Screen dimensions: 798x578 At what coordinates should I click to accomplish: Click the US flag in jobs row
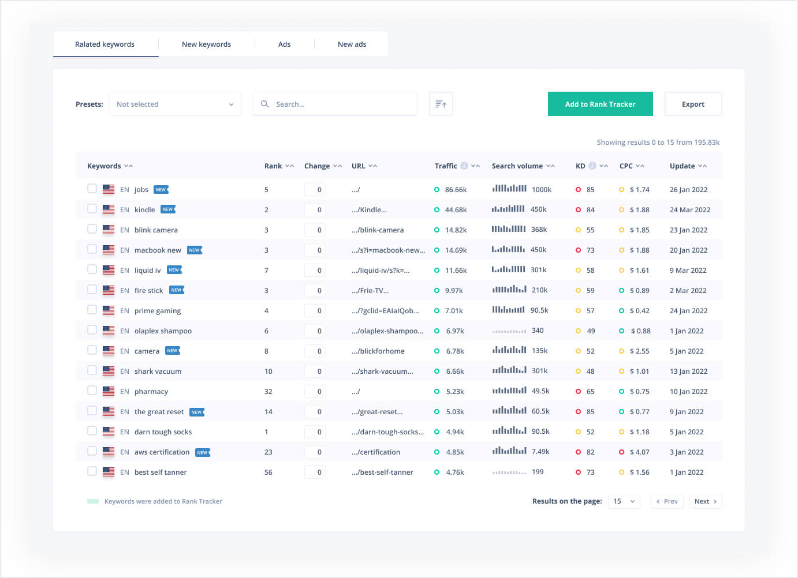click(x=109, y=189)
